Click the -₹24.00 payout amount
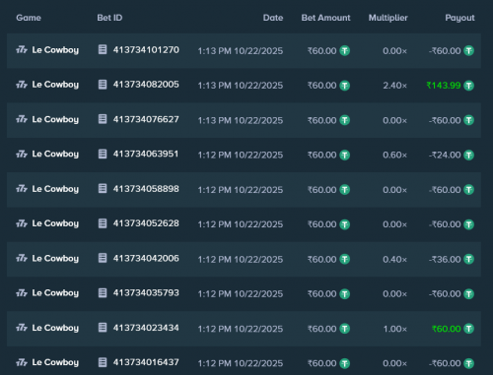 tap(445, 155)
